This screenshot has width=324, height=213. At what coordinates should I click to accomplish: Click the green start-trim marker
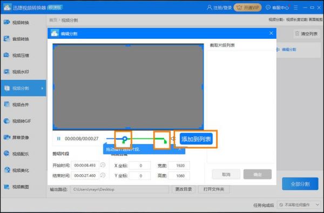pyautogui.click(x=124, y=141)
